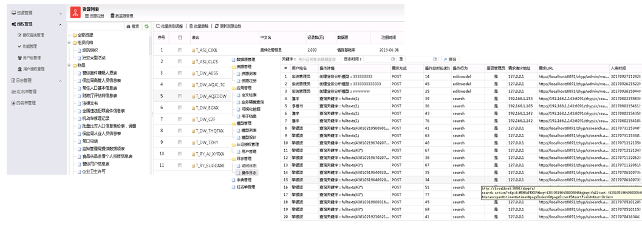Viewport: 642px width, 225px height.
Task: Click the 白名单管理 list icon
Action: [14, 102]
